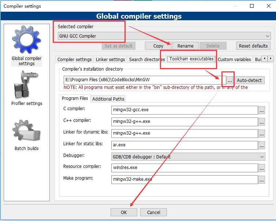Viewport: 276px width, 221px height.
Task: Switch to Additional Paths sub-tab
Action: coord(108,99)
